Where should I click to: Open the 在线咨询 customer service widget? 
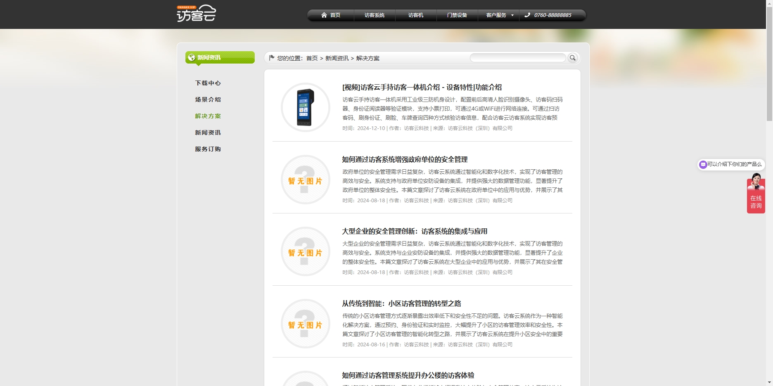[x=756, y=193]
